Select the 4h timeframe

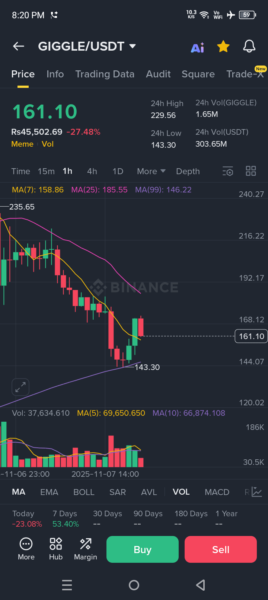coord(92,171)
